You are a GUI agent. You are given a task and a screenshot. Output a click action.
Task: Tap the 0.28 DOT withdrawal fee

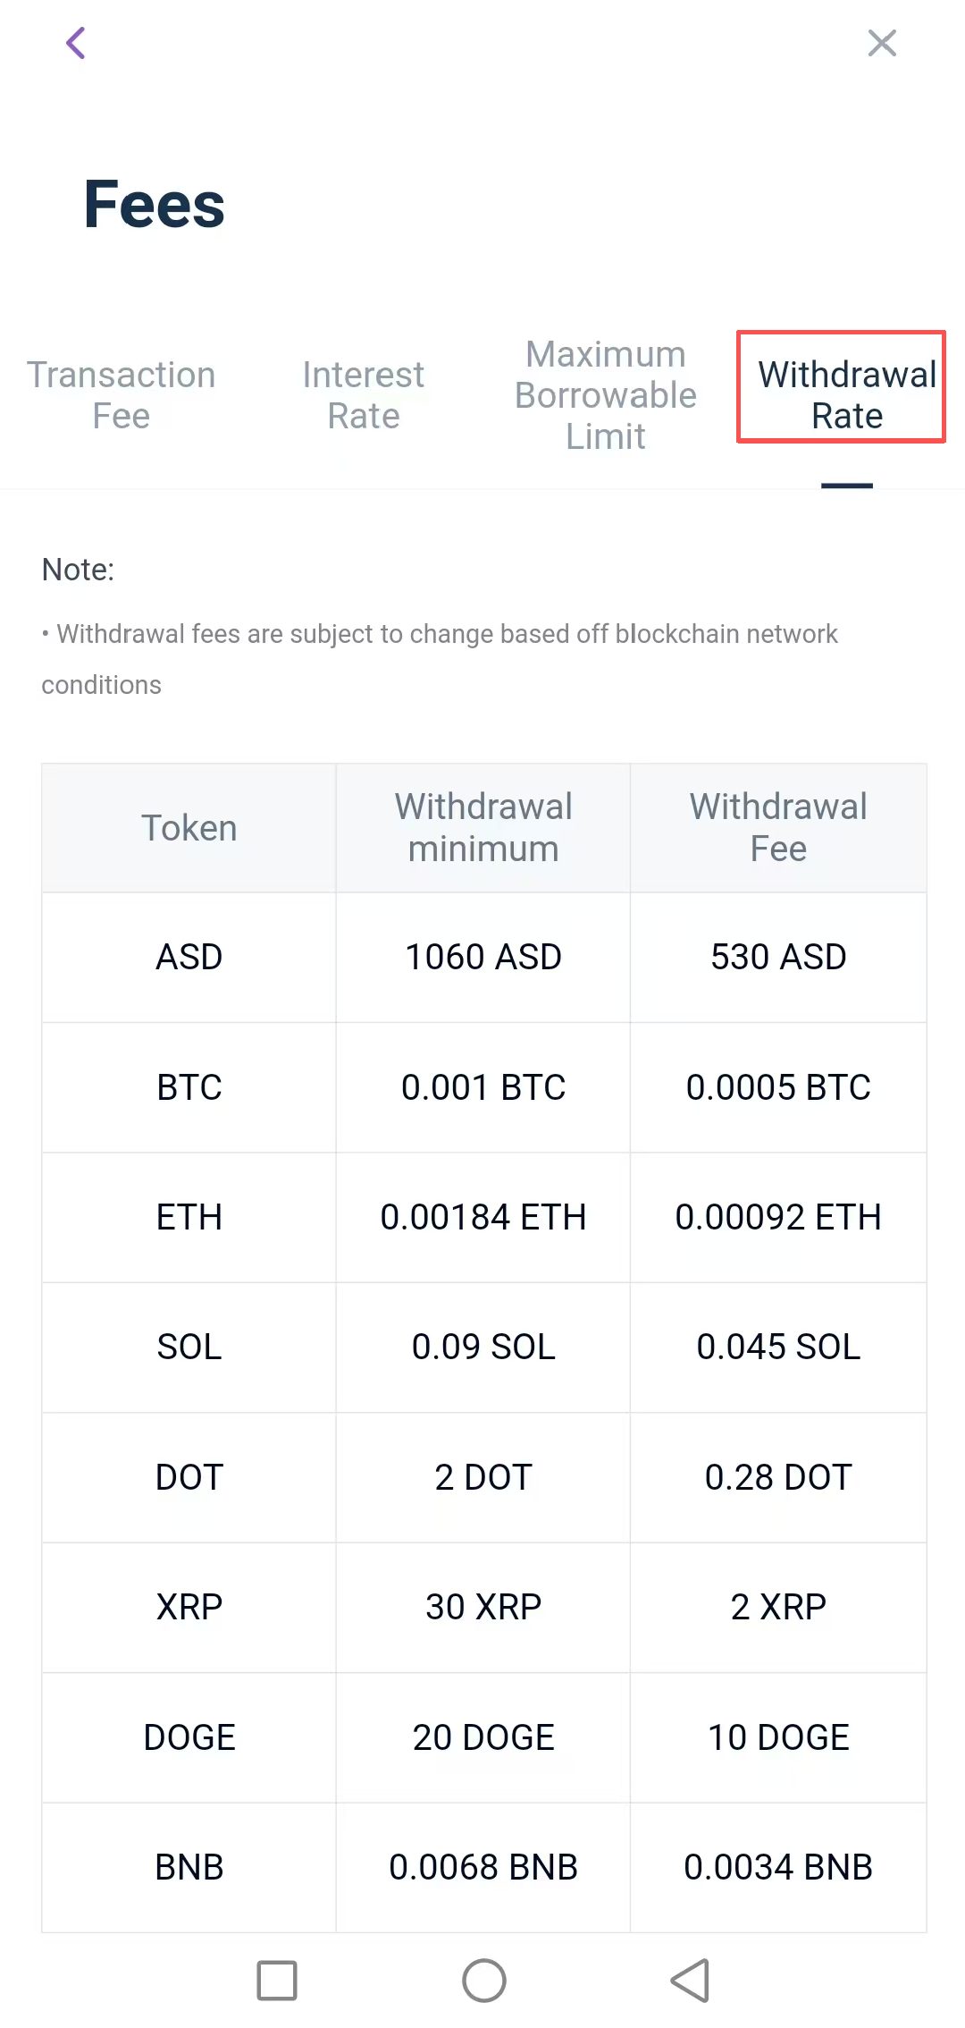coord(778,1477)
